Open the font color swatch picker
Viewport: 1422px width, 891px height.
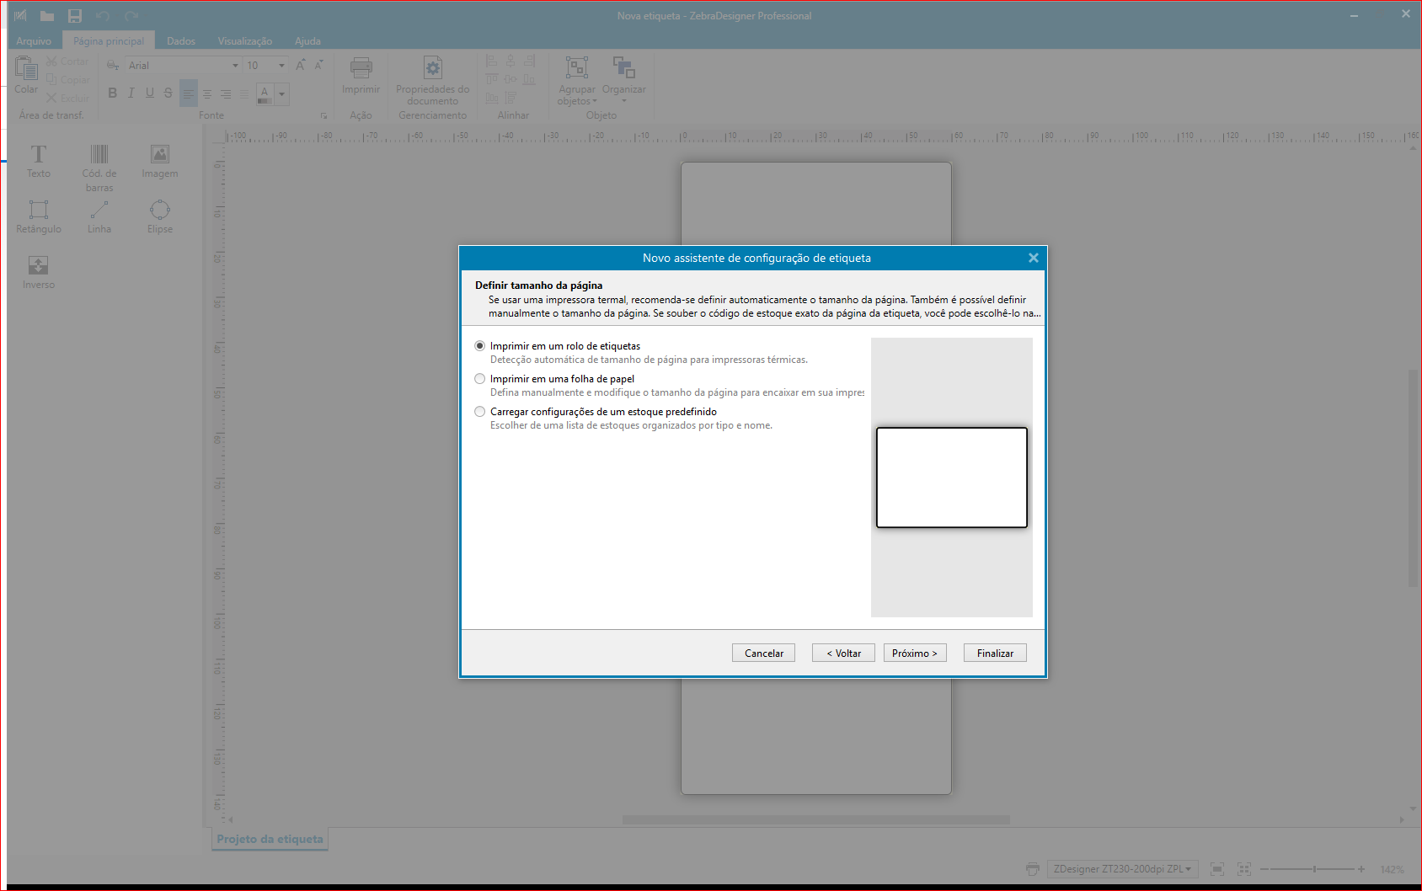(281, 93)
